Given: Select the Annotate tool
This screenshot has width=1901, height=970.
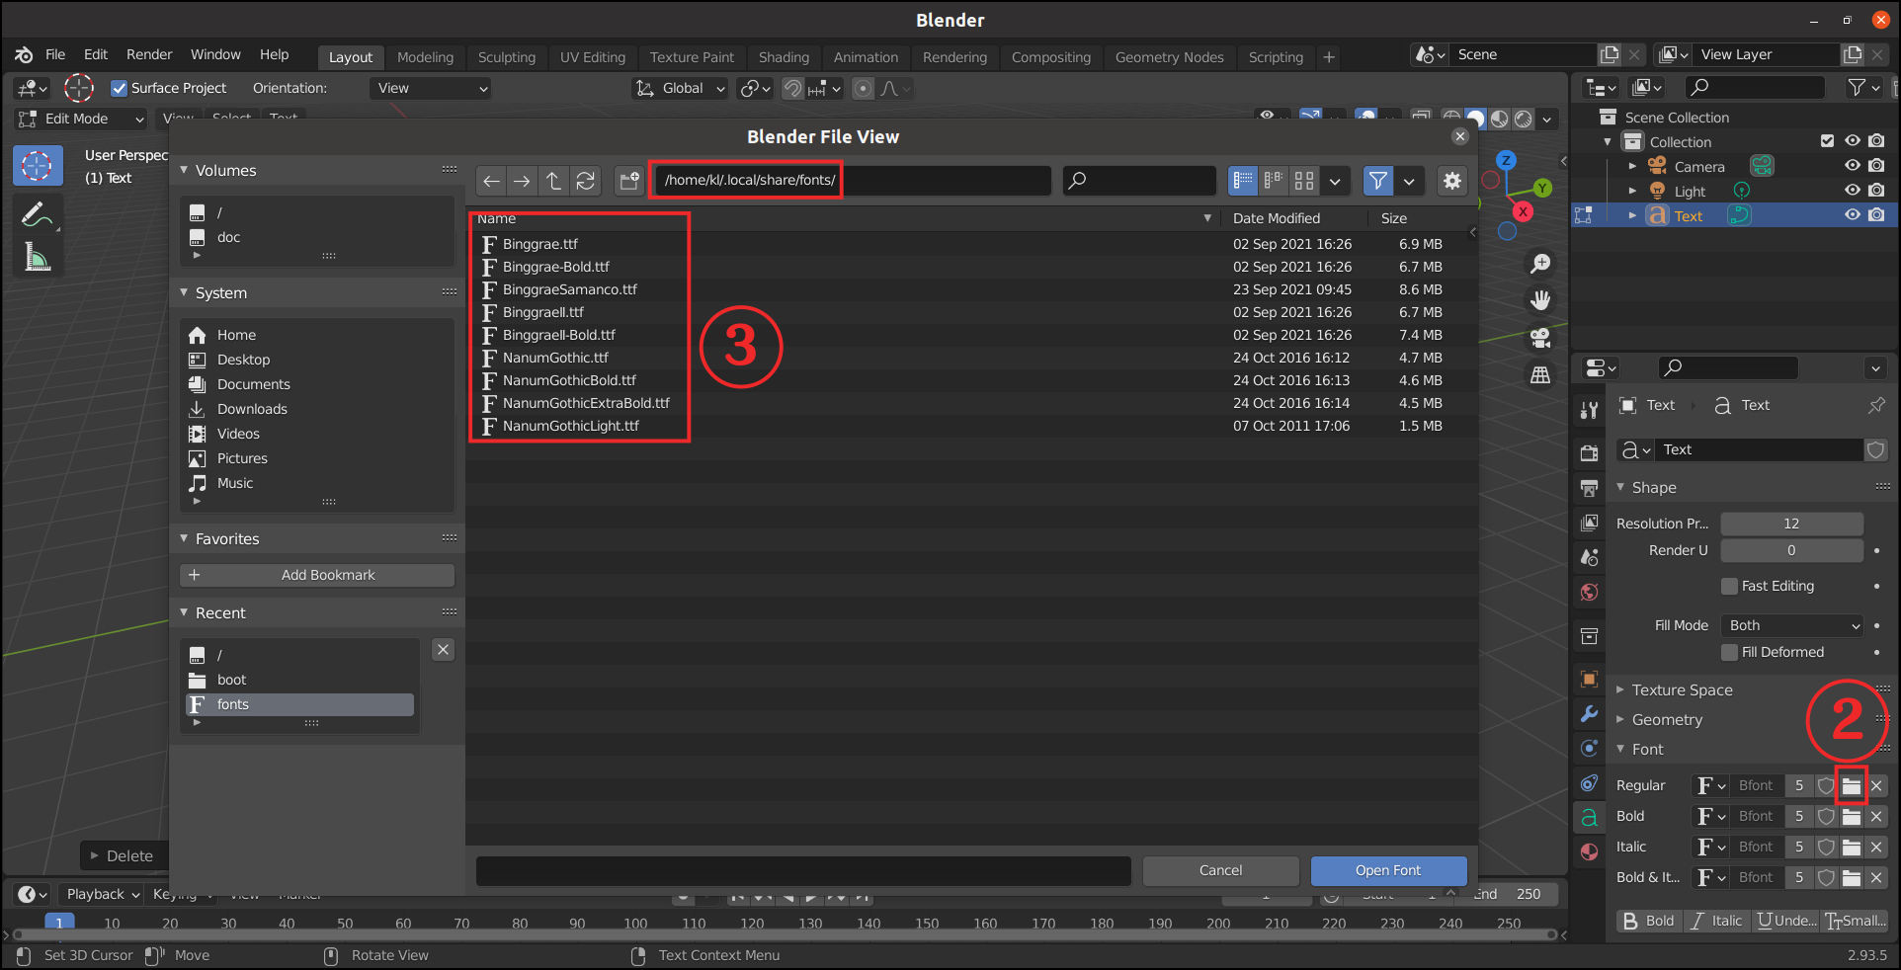Looking at the screenshot, I should [x=38, y=213].
